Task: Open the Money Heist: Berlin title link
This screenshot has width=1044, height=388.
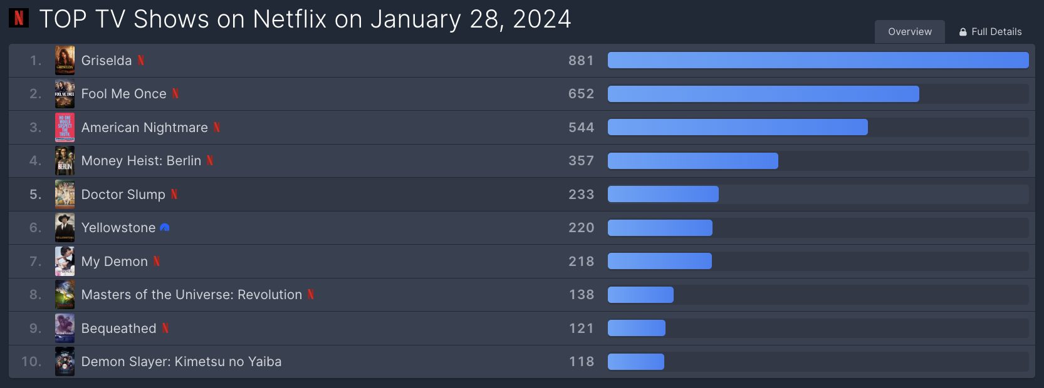Action: (x=141, y=161)
